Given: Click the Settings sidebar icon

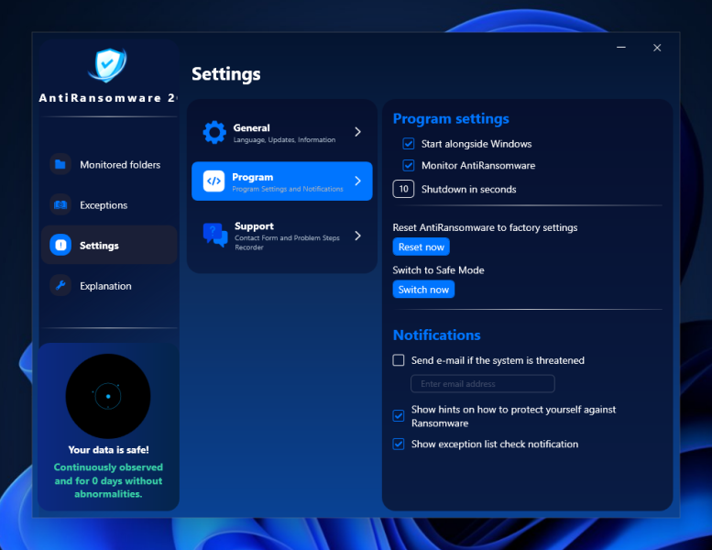Looking at the screenshot, I should [60, 246].
